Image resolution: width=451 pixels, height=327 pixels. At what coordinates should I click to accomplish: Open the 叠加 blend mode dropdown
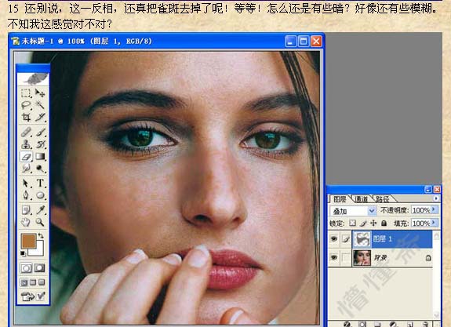click(372, 211)
